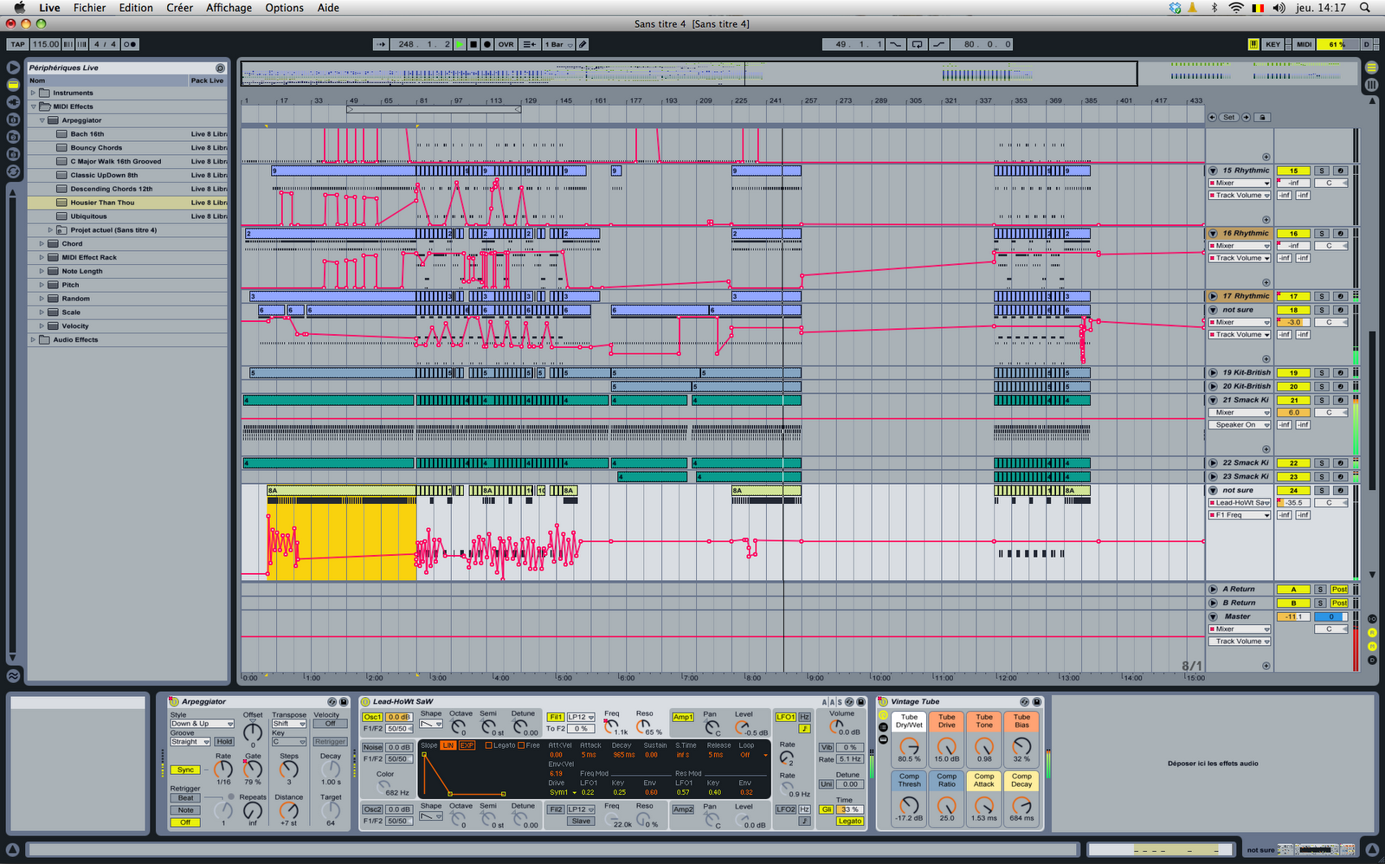This screenshot has width=1385, height=864.
Task: Toggle the Punch-In switch
Action: [895, 44]
